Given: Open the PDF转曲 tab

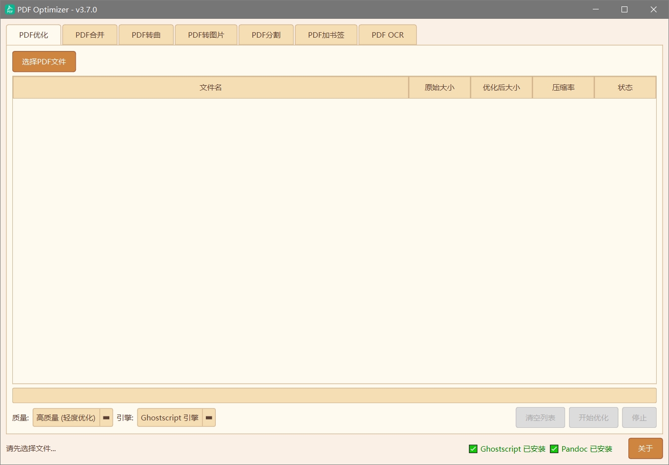Looking at the screenshot, I should click(x=146, y=35).
